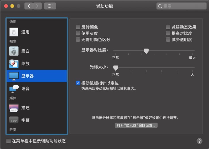209x149 pixels.
Task: Enable 在菜单栏中显示辅助功能状态 checkbox
Action: pos(8,141)
